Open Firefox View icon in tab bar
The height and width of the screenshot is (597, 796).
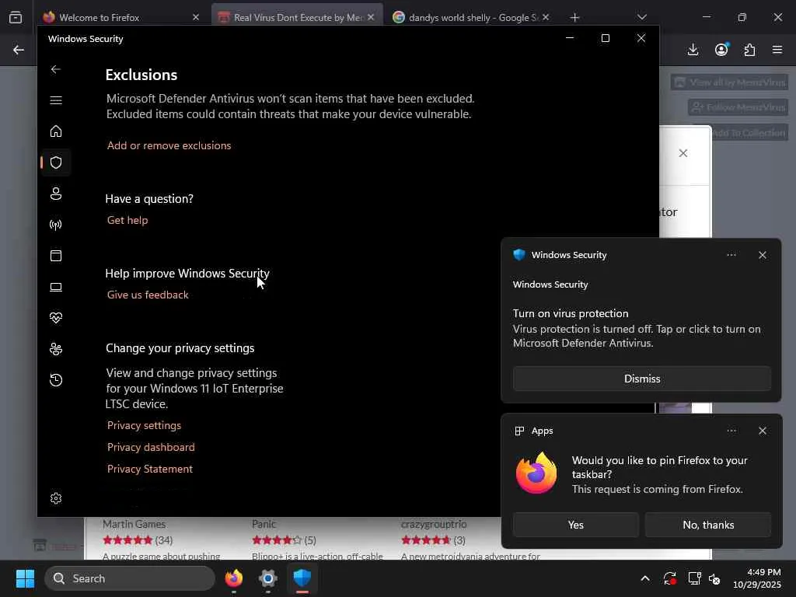[x=16, y=17]
